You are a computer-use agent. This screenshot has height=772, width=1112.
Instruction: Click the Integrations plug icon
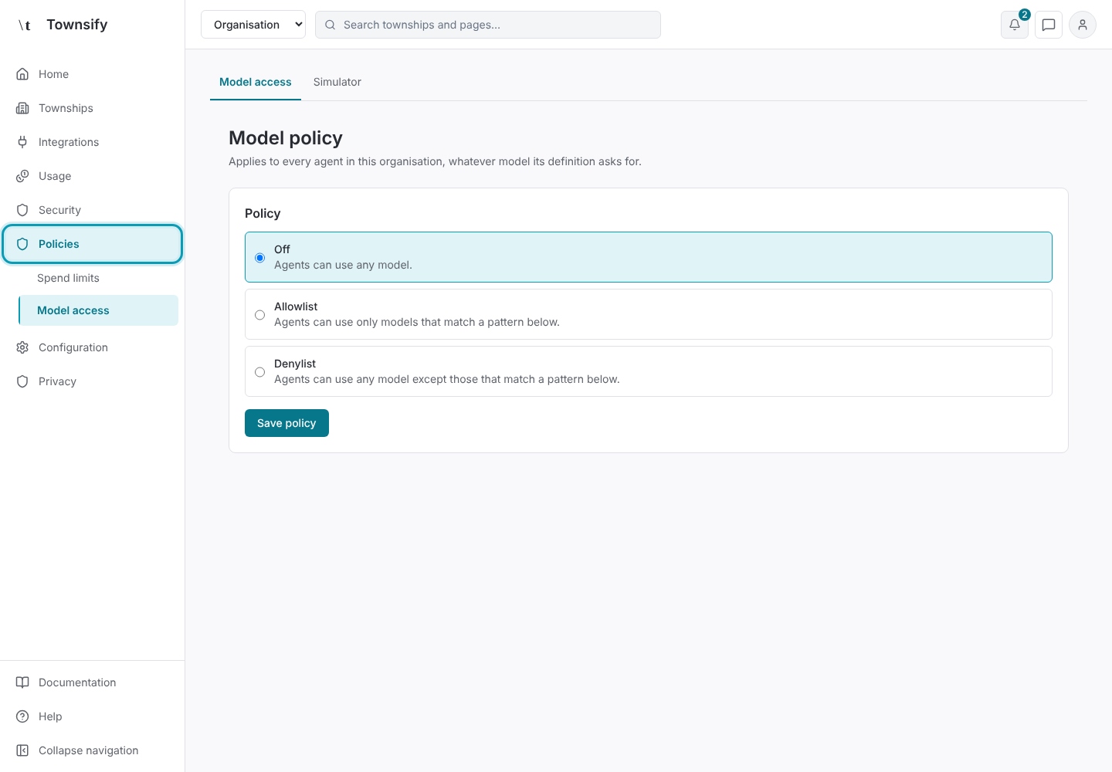pos(22,142)
